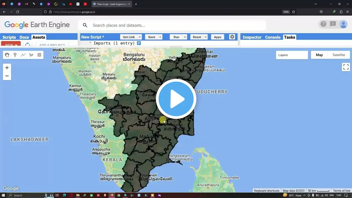Collapse the Imports entry section
This screenshot has height=198, width=352.
click(x=90, y=43)
